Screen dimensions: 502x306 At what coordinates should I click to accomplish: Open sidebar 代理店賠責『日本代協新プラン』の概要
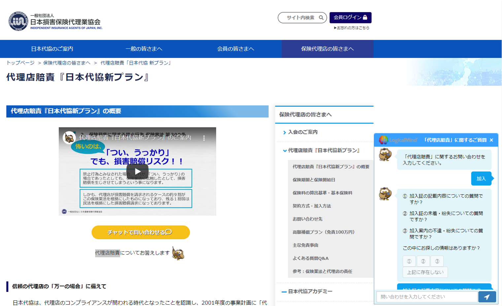(x=331, y=167)
